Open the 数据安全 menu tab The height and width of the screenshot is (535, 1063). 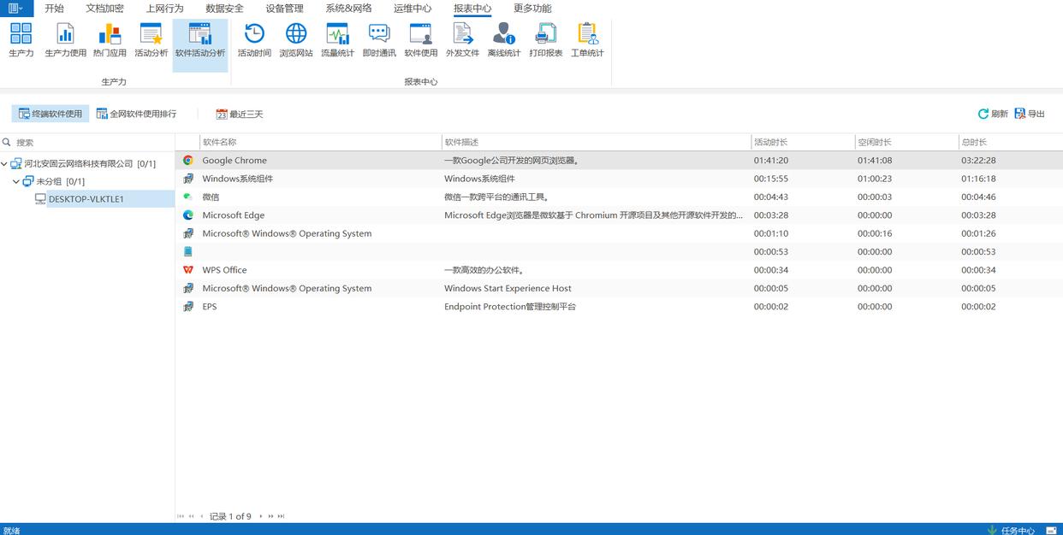point(224,9)
